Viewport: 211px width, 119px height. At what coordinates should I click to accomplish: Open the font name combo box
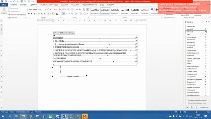pyautogui.click(x=33, y=10)
